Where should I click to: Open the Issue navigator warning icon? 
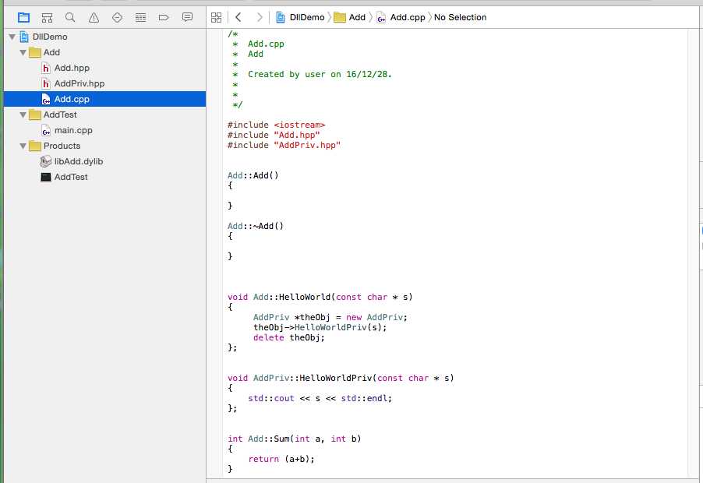pos(94,17)
